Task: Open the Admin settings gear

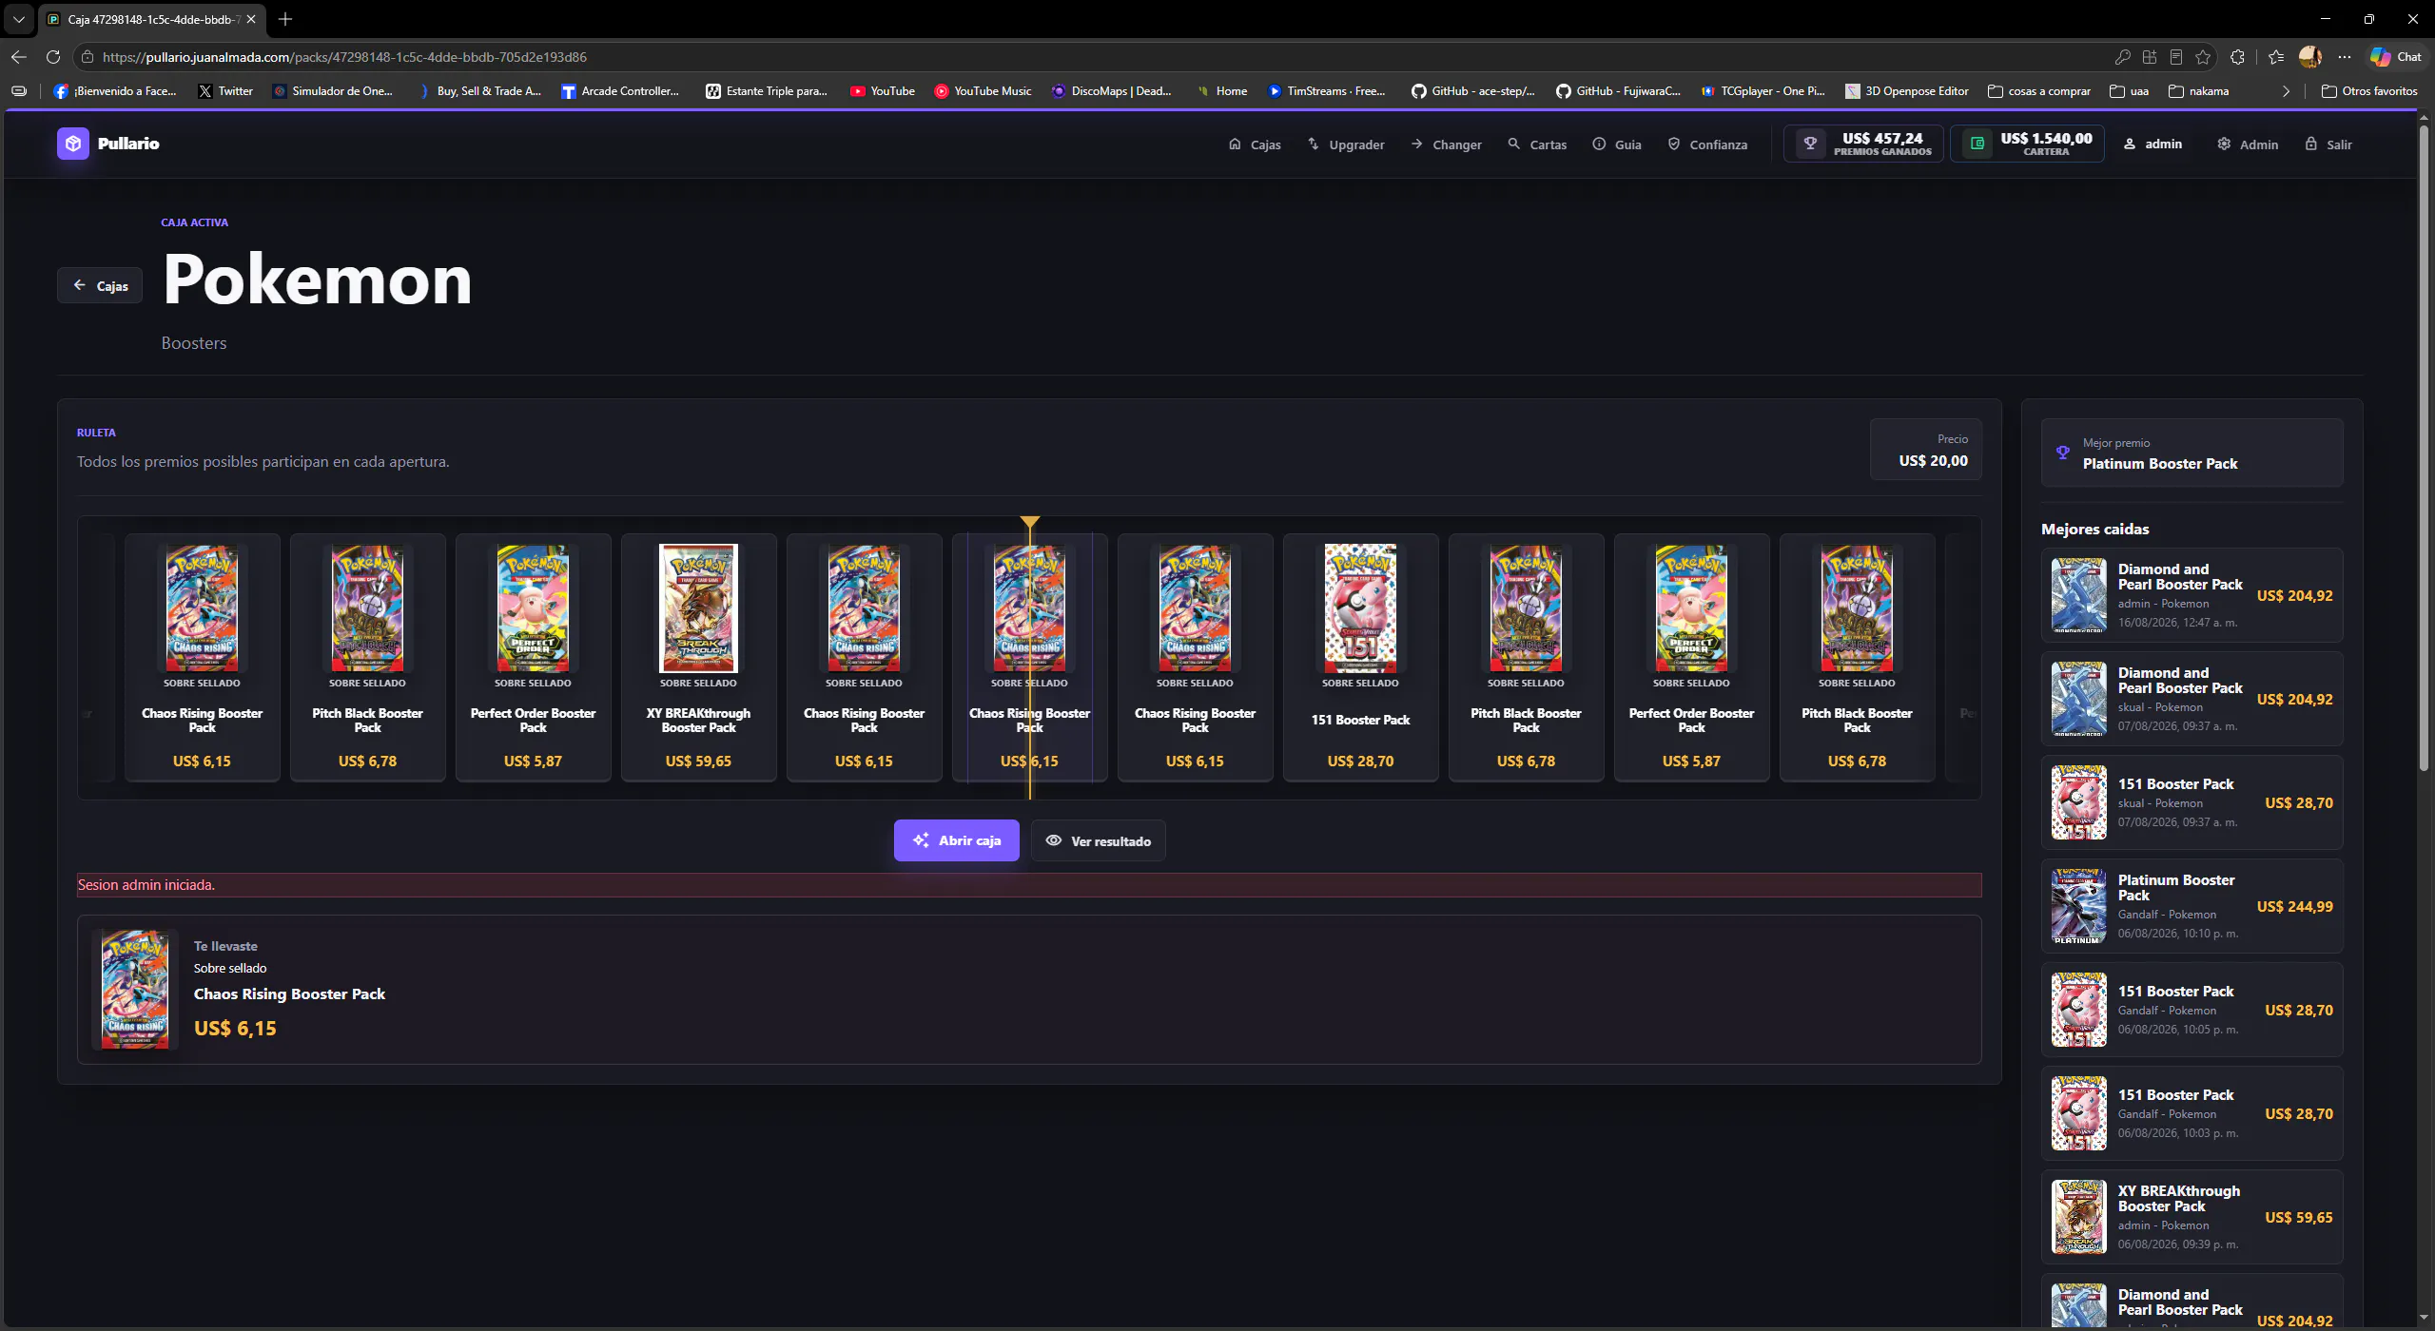Action: click(x=2247, y=145)
